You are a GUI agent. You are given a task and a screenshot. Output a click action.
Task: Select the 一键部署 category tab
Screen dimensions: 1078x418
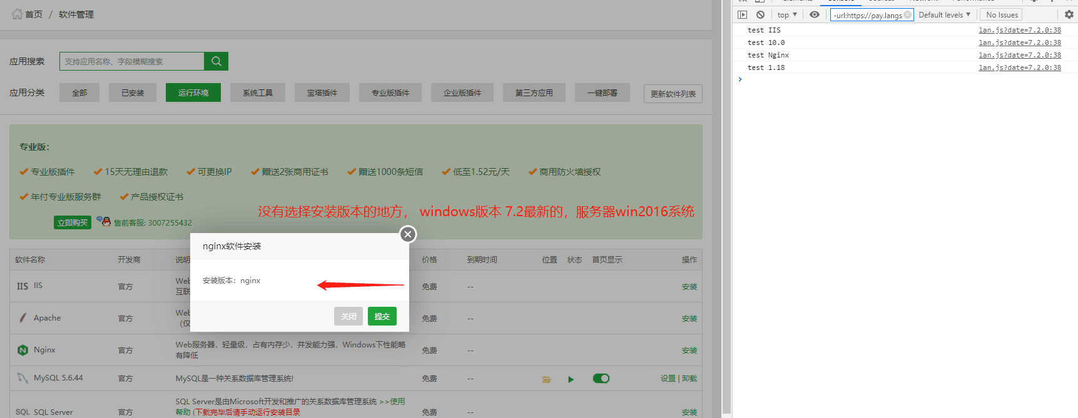pyautogui.click(x=603, y=92)
